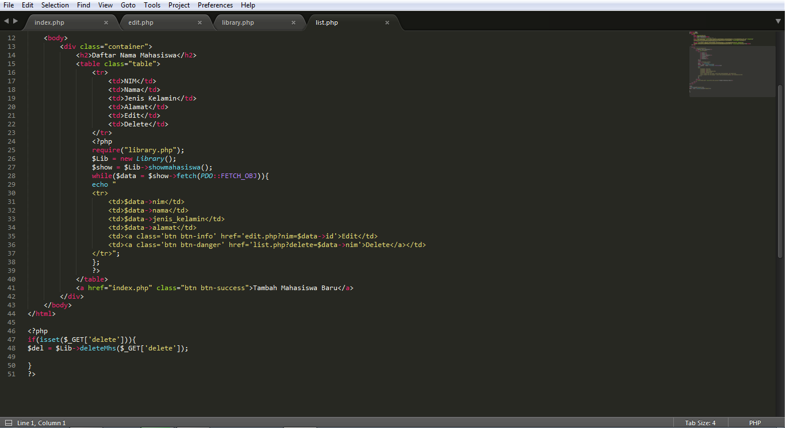Open the Tab Size: 4 selector

700,423
